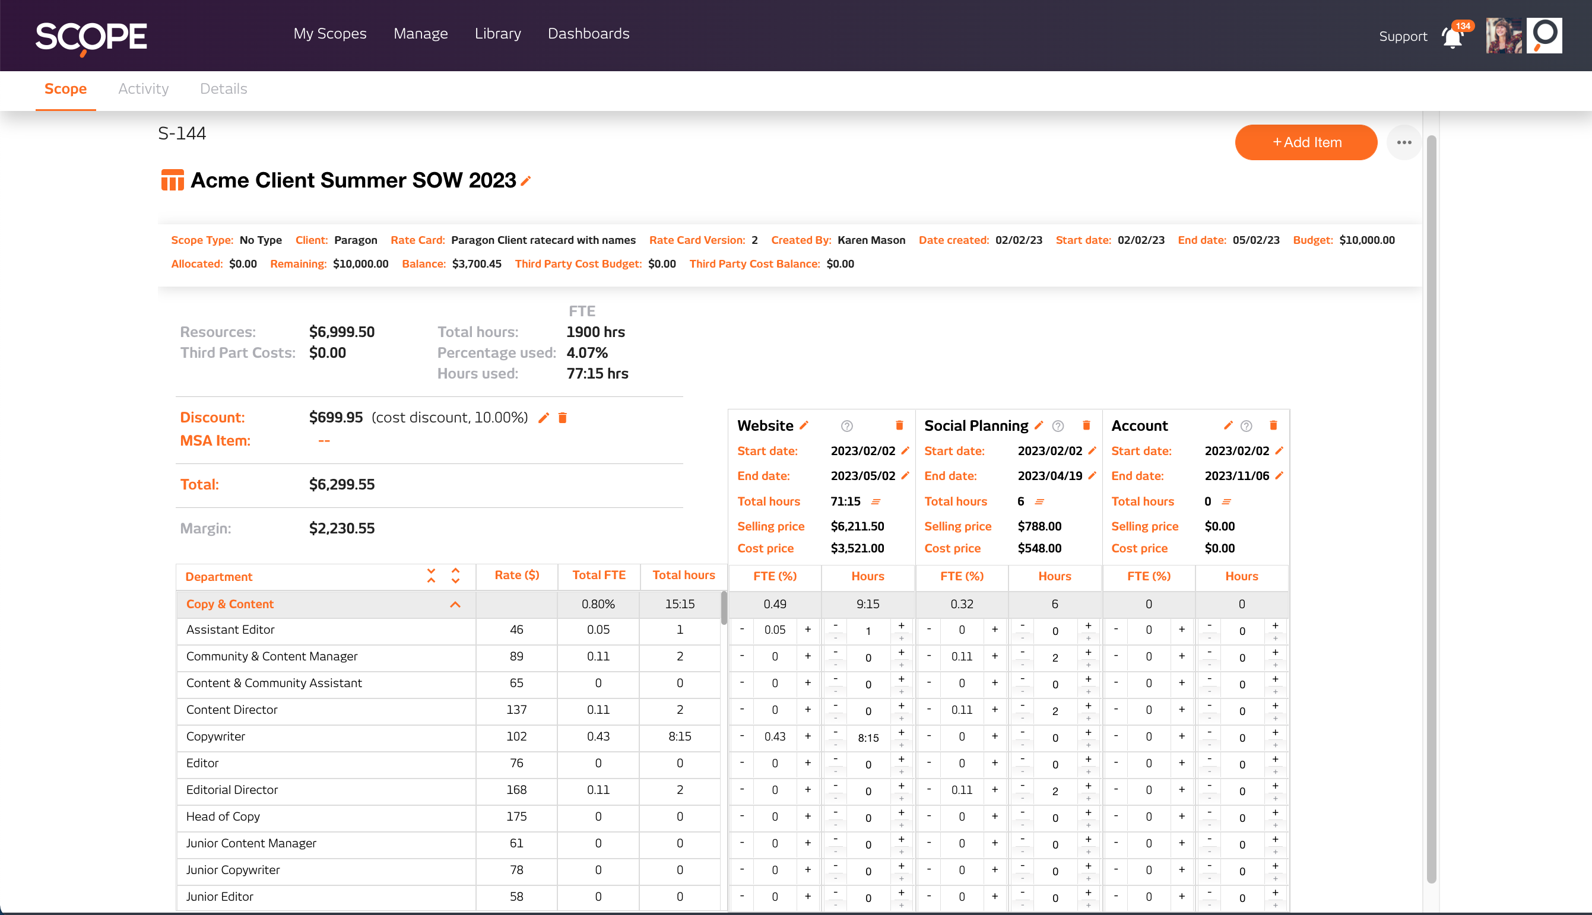Click the Total hours column header
Image resolution: width=1592 pixels, height=915 pixels.
tap(684, 575)
